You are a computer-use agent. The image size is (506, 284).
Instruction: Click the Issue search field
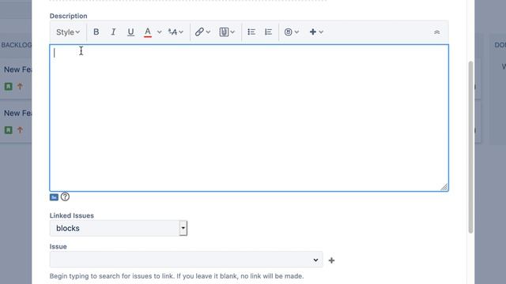[x=187, y=260]
